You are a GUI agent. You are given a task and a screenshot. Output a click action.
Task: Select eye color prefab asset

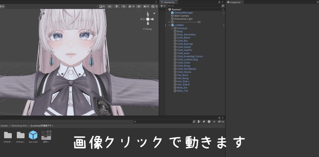(33, 137)
